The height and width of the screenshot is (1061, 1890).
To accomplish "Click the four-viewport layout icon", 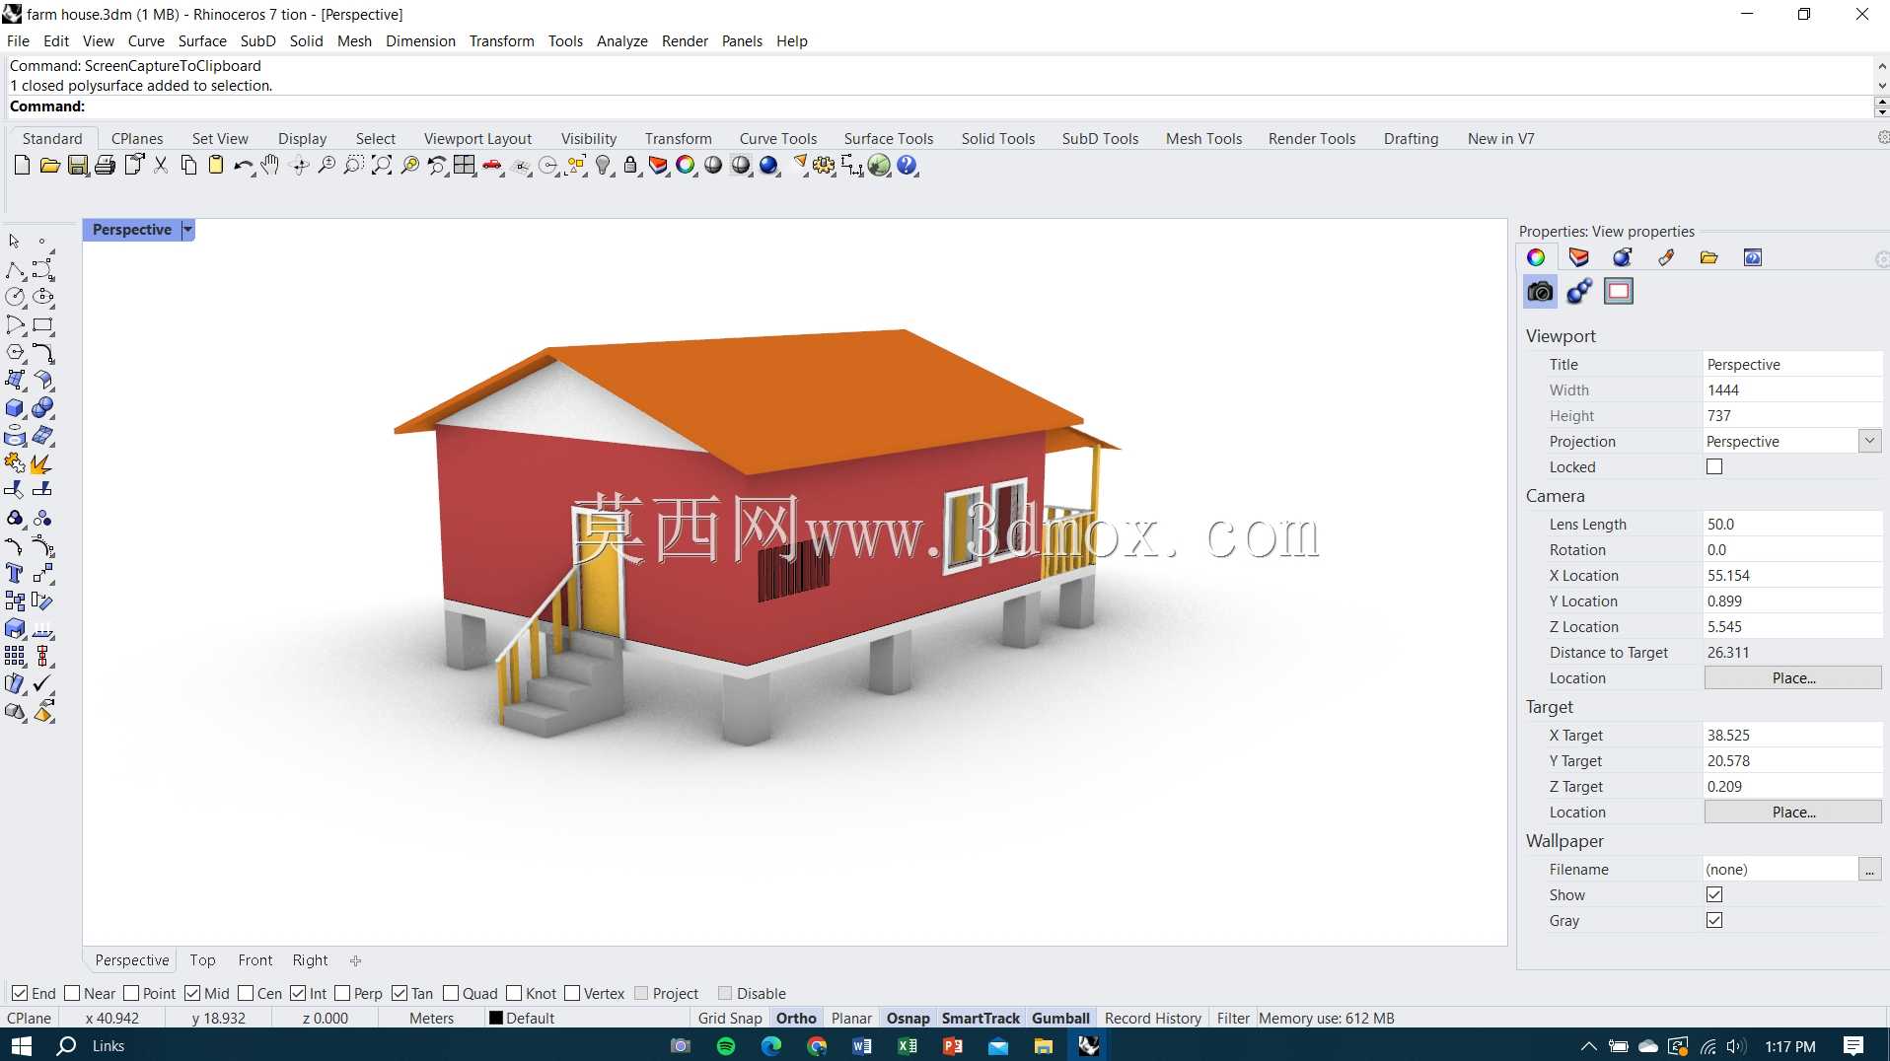I will coord(465,166).
